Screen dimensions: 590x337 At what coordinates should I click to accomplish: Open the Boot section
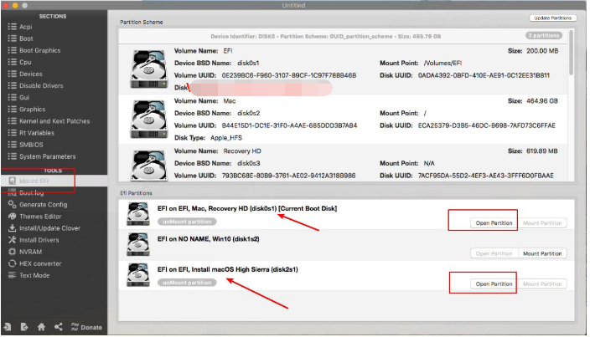click(26, 38)
